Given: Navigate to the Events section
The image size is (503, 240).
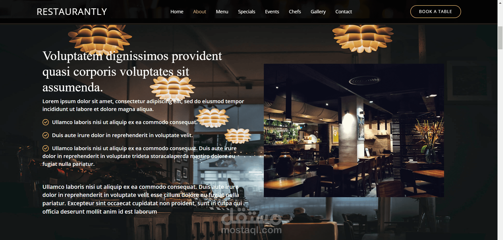Looking at the screenshot, I should click(272, 12).
